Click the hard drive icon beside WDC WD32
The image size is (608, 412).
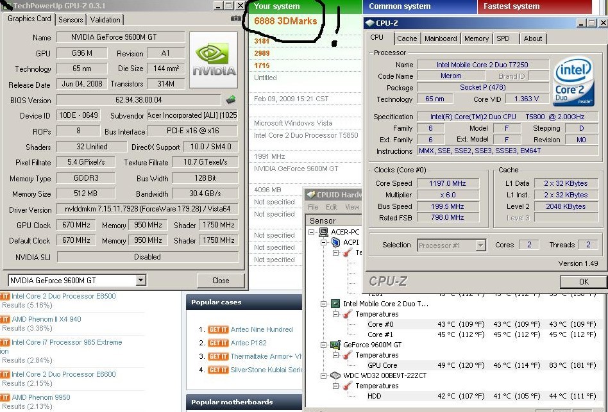(335, 375)
